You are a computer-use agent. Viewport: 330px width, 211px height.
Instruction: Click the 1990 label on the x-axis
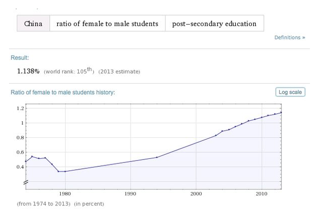coord(130,193)
